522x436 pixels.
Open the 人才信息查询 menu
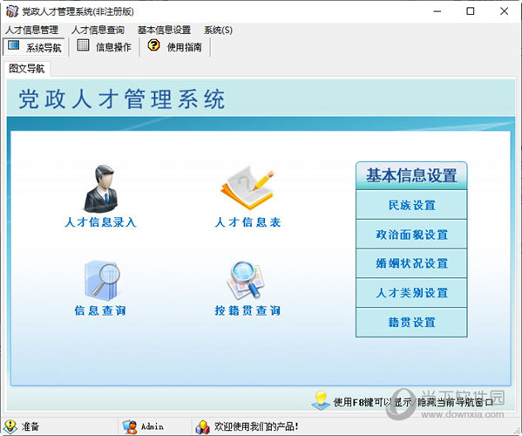(x=98, y=30)
